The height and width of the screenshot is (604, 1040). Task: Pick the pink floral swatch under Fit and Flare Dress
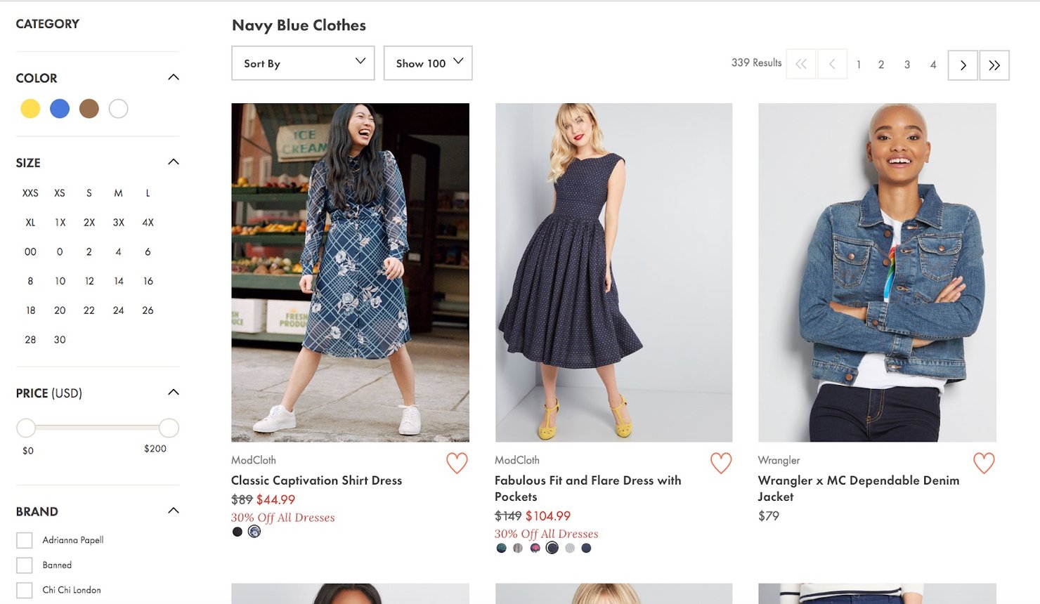(x=533, y=547)
